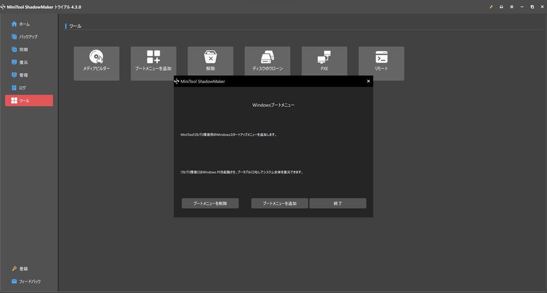This screenshot has height=293, width=547.
Task: Click the MiniTool ShadowMaker logo in title bar
Action: [3, 6]
